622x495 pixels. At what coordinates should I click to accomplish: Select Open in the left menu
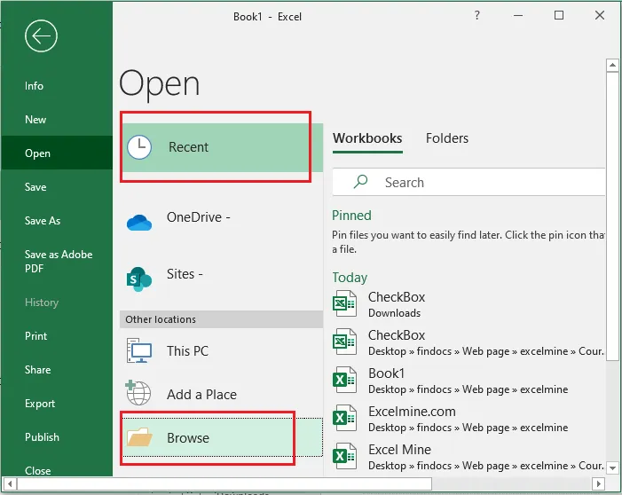tap(57, 153)
